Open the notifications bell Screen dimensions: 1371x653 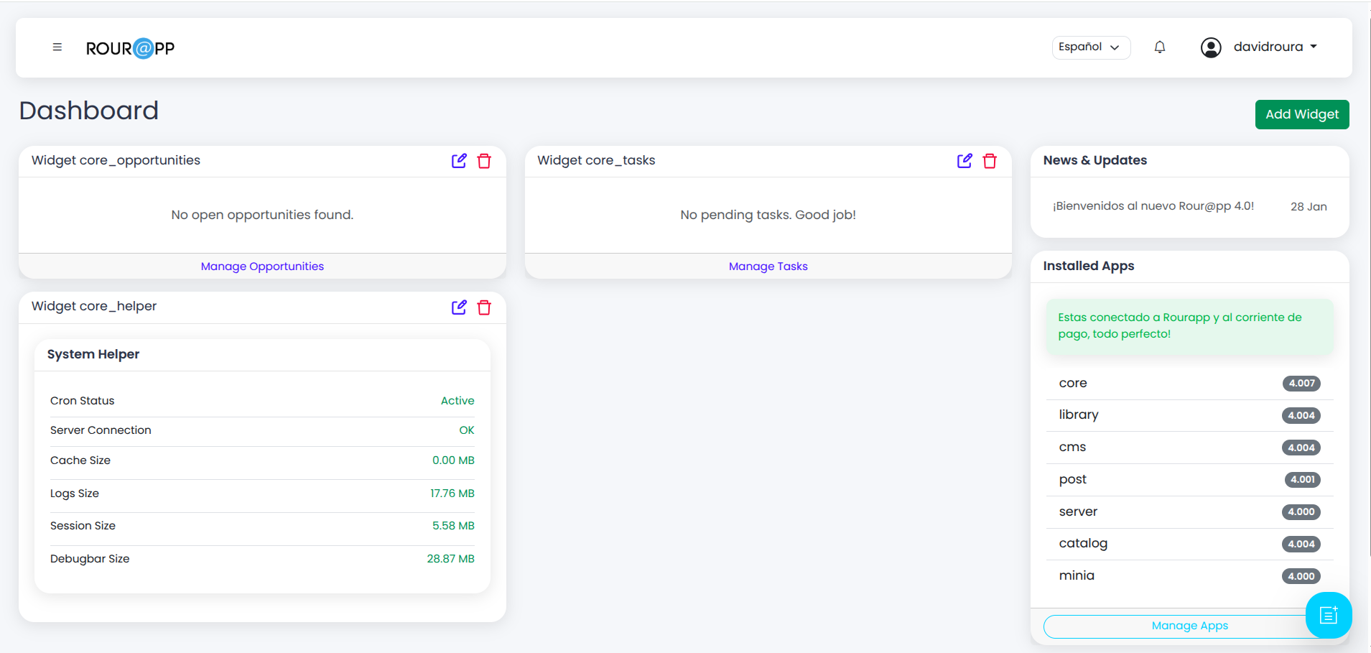1159,47
